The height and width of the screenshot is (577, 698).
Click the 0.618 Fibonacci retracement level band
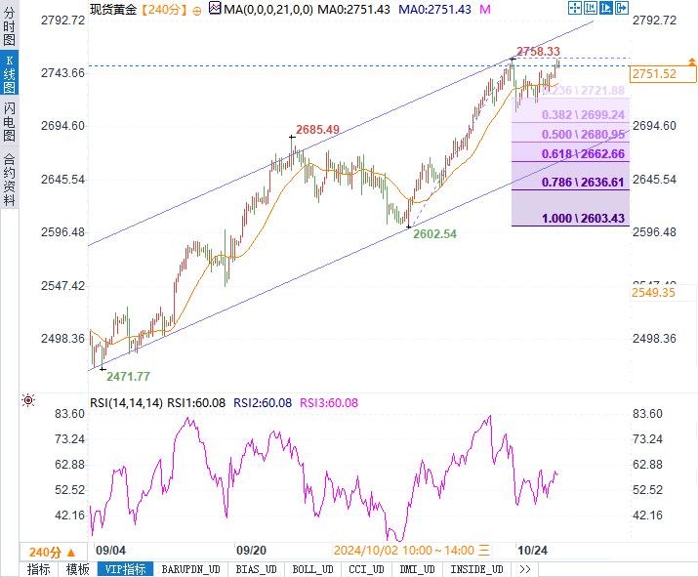(569, 154)
